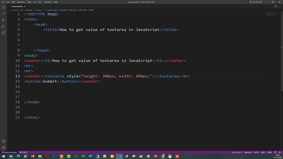Open the Accounts icon in activity bar
Screen dimensions: 283x159
coord(4,141)
